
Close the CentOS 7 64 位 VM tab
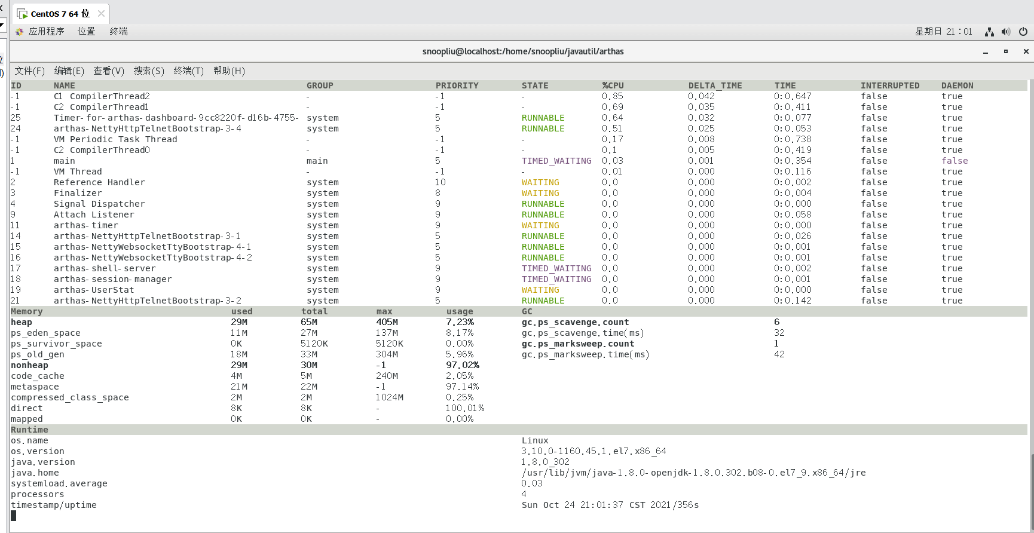[x=101, y=14]
